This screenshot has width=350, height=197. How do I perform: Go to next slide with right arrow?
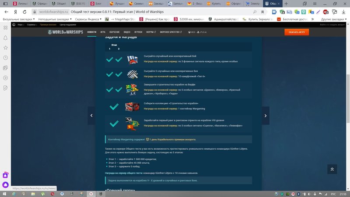266,116
